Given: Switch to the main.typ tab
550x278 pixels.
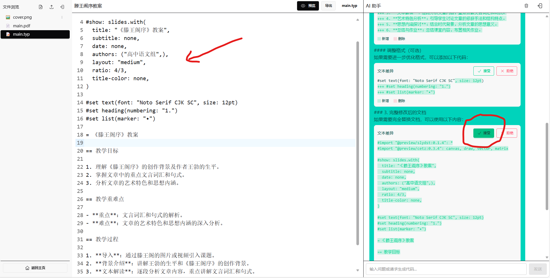Looking at the screenshot, I should click(x=349, y=6).
